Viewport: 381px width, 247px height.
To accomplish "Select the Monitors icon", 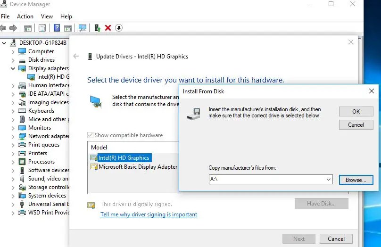I will (x=22, y=128).
